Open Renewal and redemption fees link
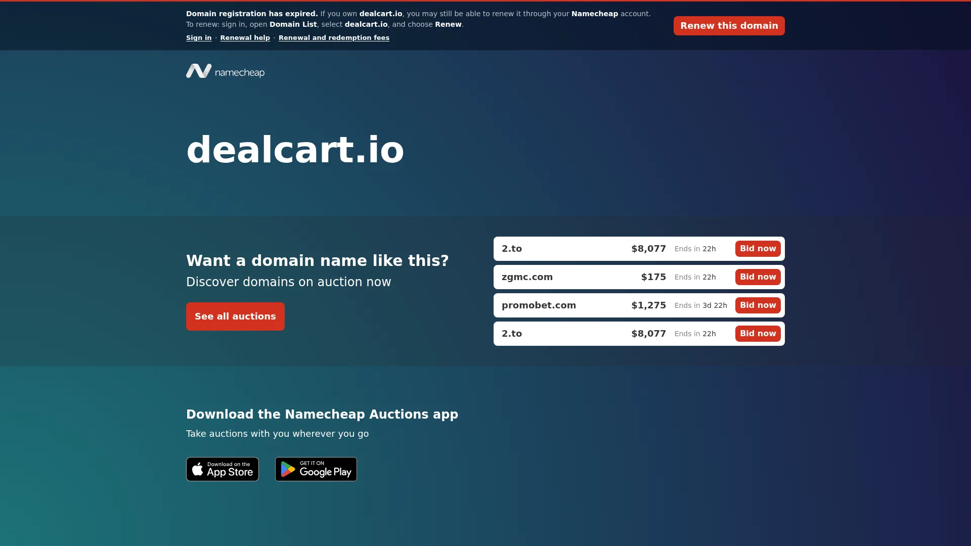Screen dimensions: 971x546 334,38
